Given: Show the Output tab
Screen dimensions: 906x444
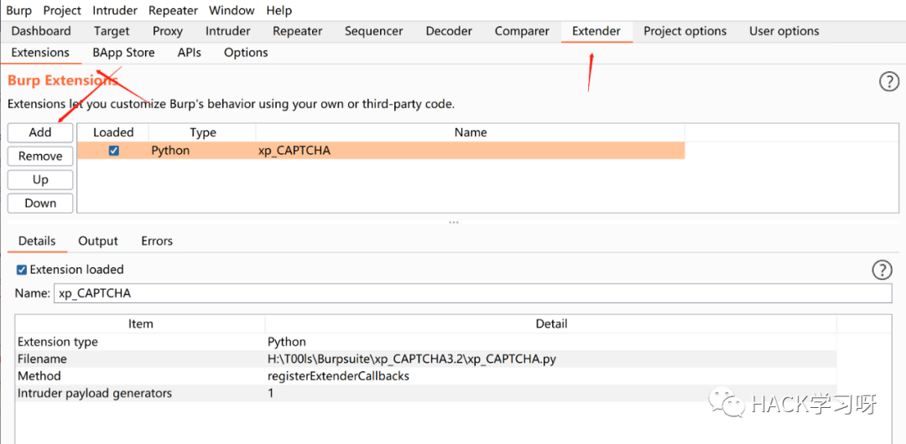Looking at the screenshot, I should [98, 240].
